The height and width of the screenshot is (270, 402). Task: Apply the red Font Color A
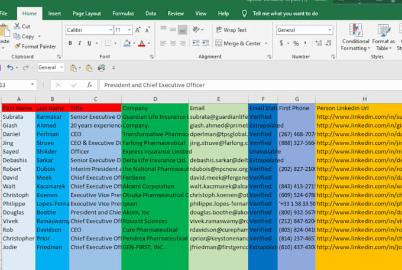[x=142, y=43]
